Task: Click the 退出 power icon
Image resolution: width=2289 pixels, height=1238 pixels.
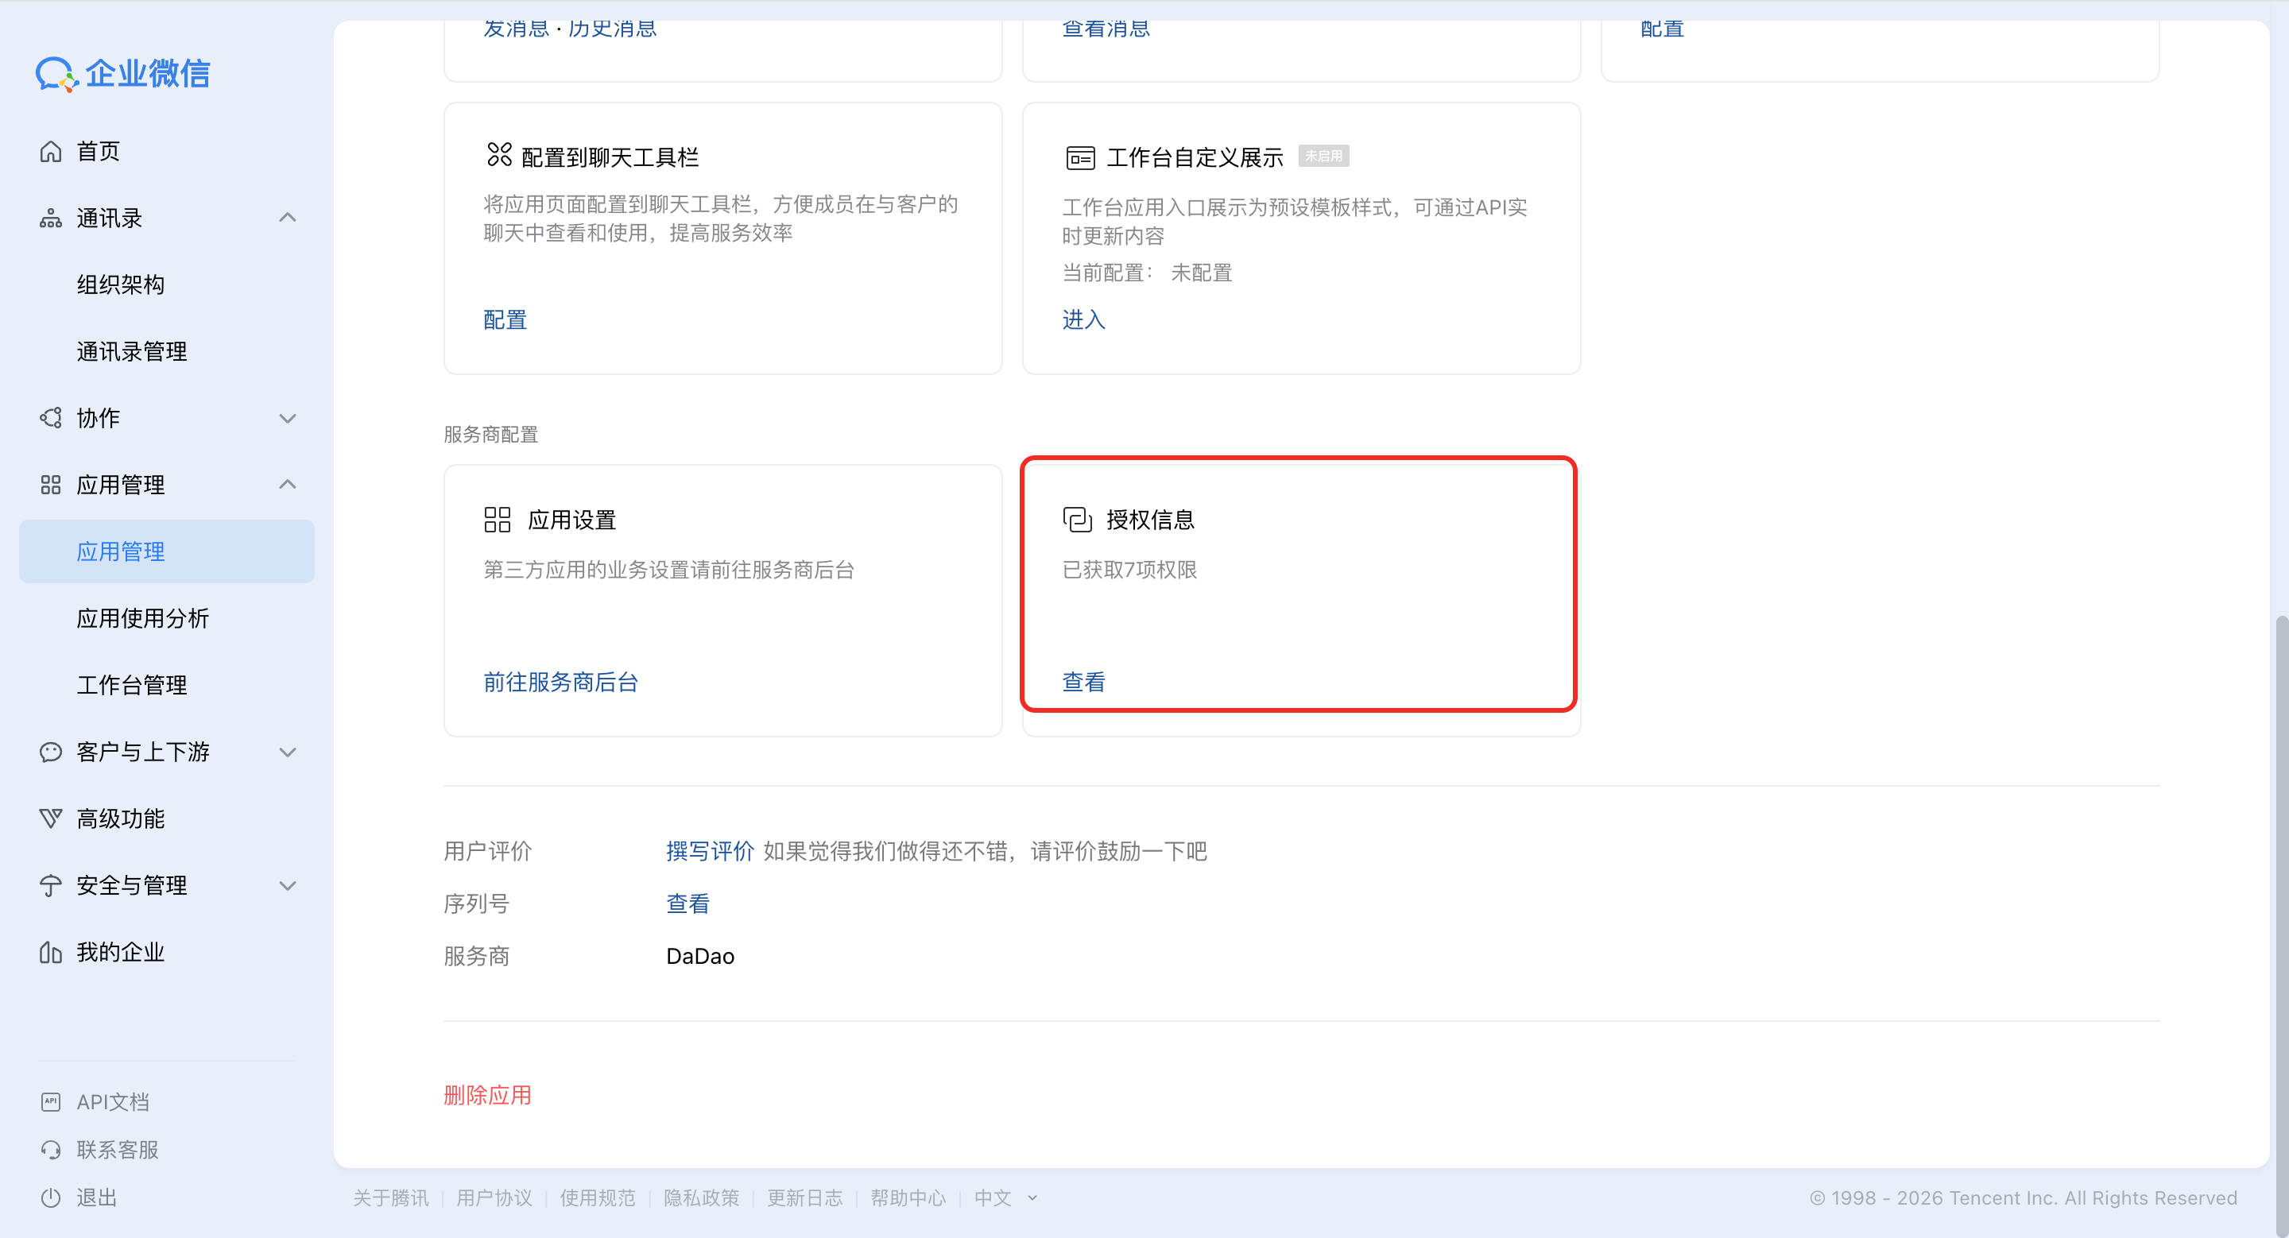Action: pyautogui.click(x=51, y=1198)
